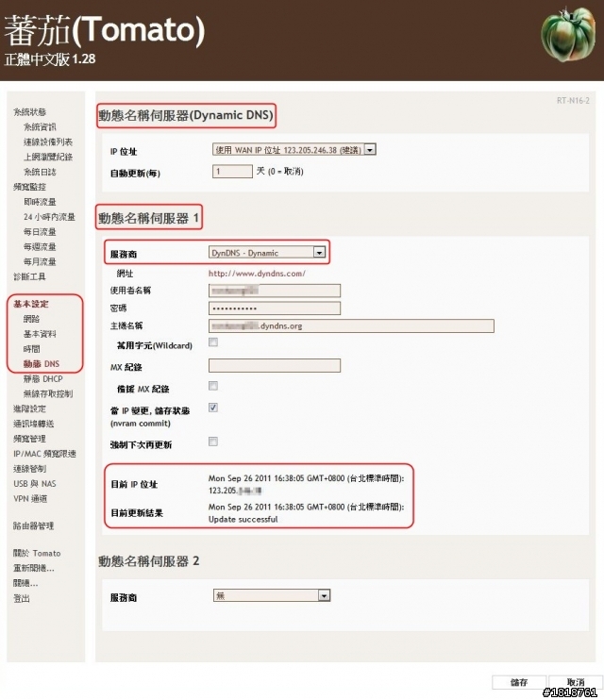This screenshot has width=604, height=700.
Task: Open 連線設備列表 in the sidebar
Action: [x=48, y=142]
